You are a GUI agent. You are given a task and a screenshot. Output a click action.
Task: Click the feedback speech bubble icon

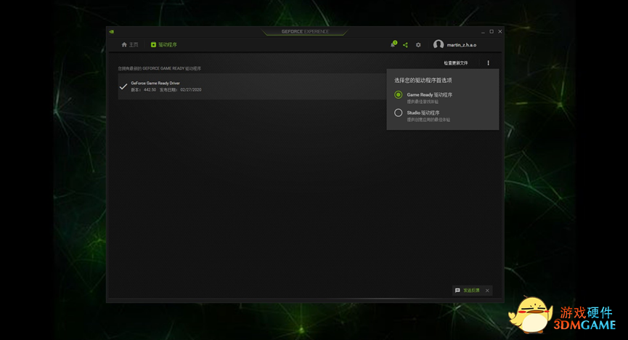(457, 291)
